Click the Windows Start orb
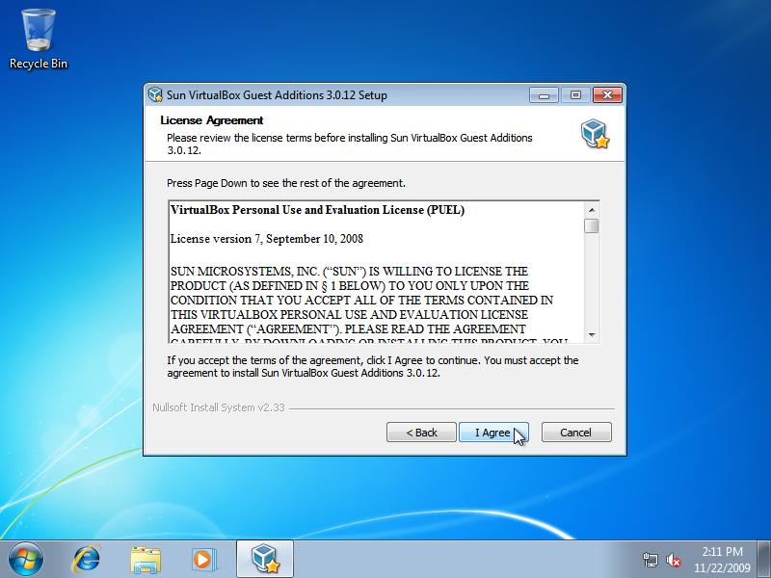This screenshot has height=578, width=771. 26,559
